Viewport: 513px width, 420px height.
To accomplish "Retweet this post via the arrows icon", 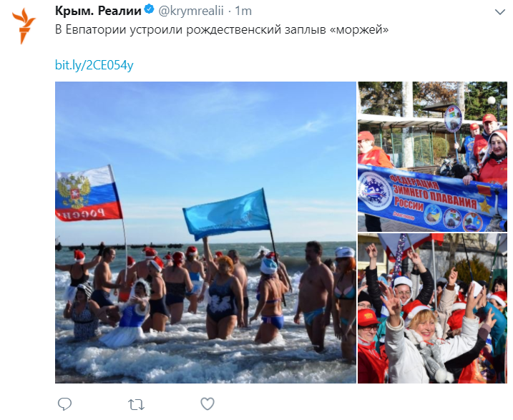I will (136, 405).
